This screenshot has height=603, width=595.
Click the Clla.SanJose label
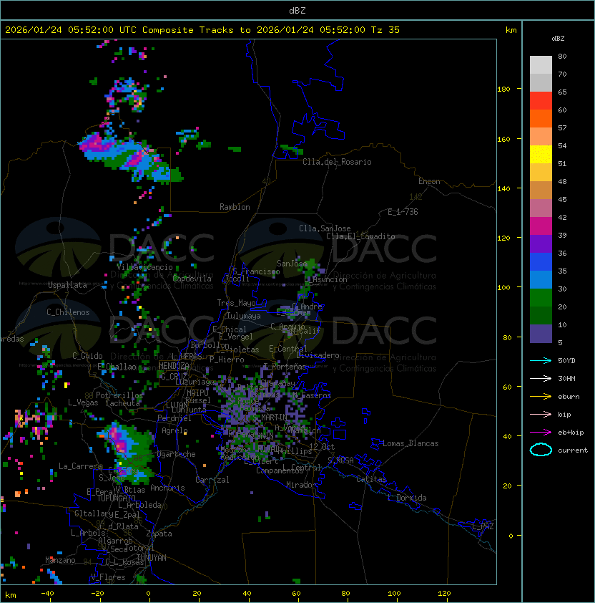coord(325,228)
